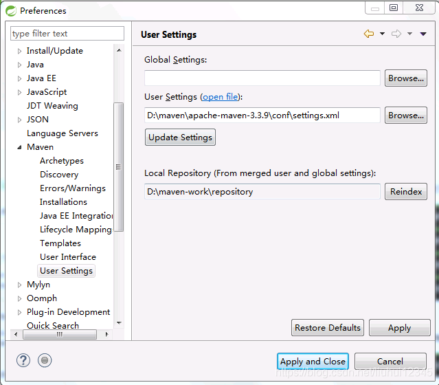Select JDT Weaving in the tree
Screen dimensions: 439x385
[x=52, y=106]
